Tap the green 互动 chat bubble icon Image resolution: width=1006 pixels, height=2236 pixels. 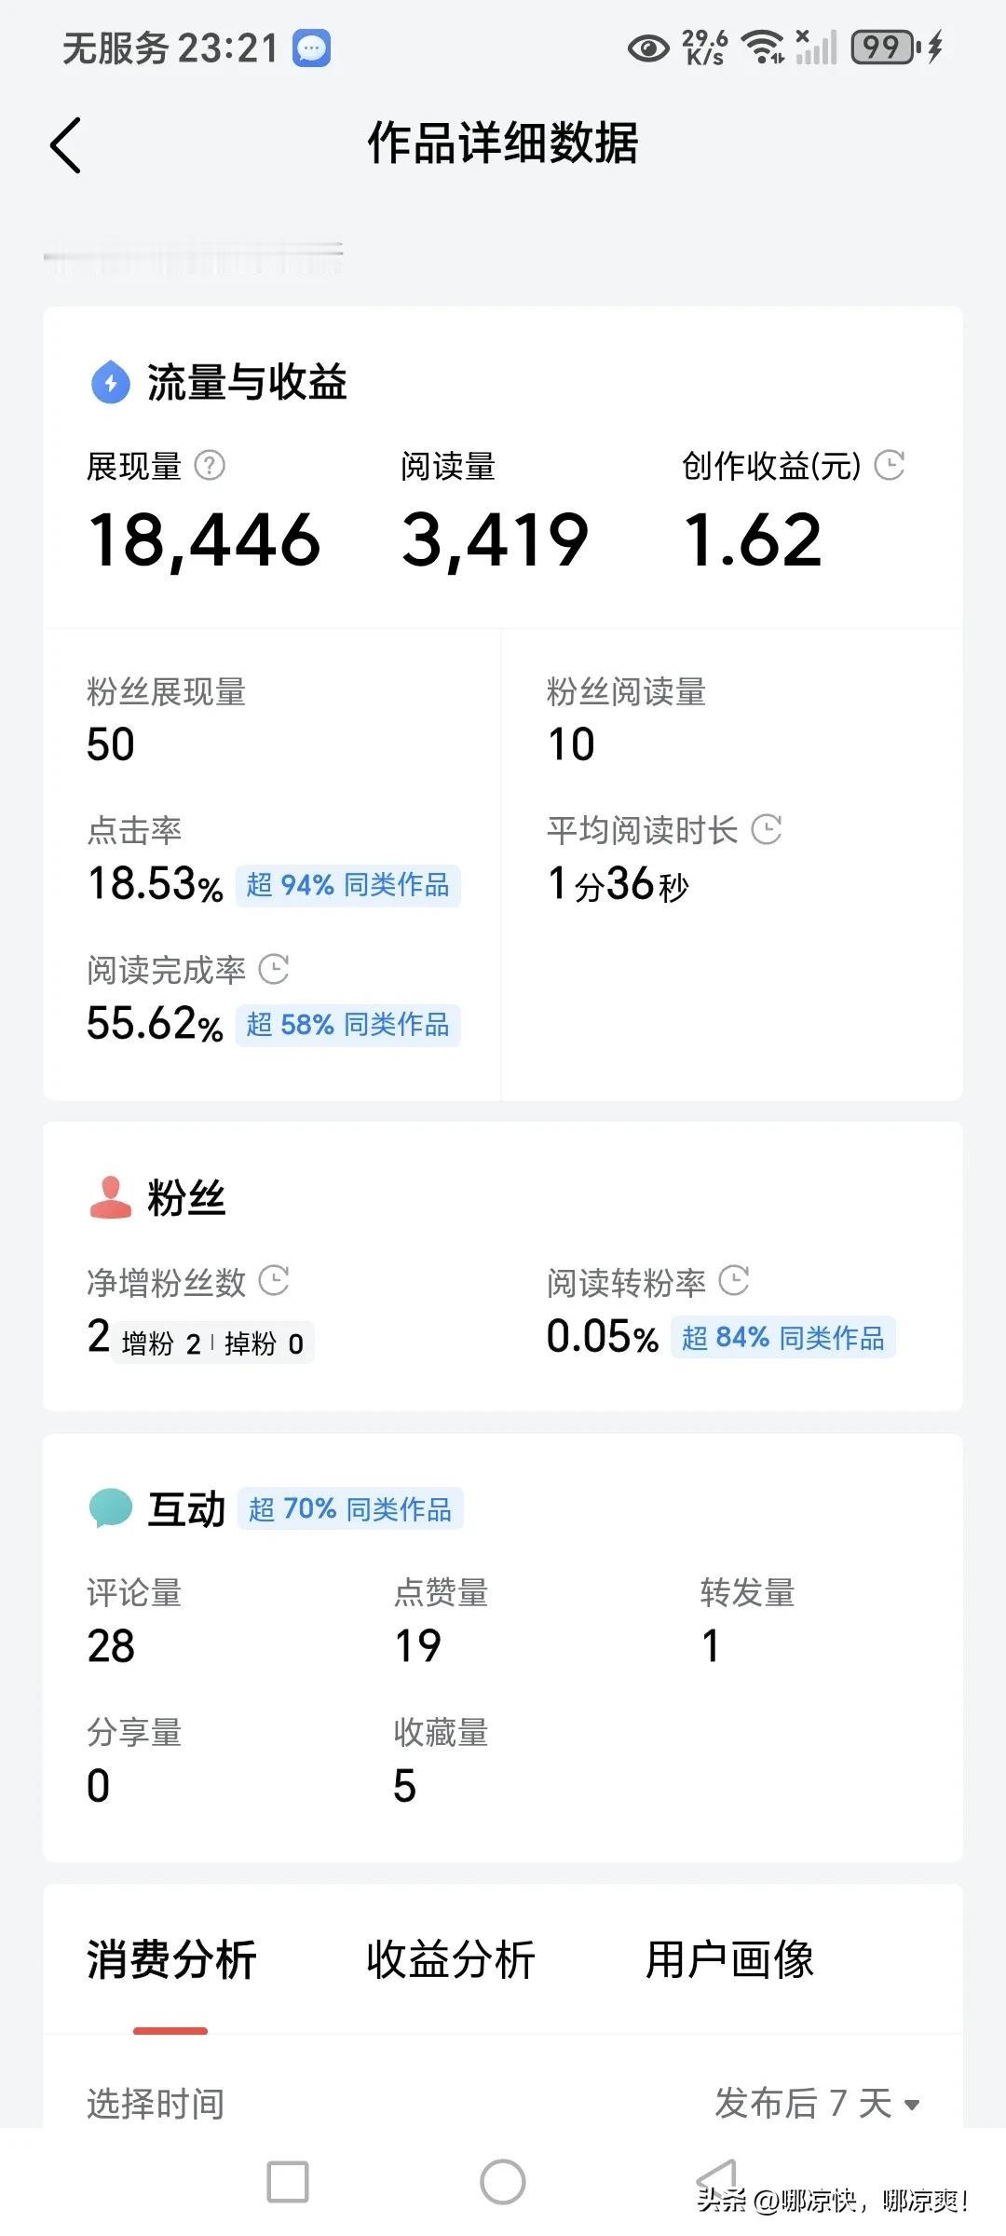110,1508
